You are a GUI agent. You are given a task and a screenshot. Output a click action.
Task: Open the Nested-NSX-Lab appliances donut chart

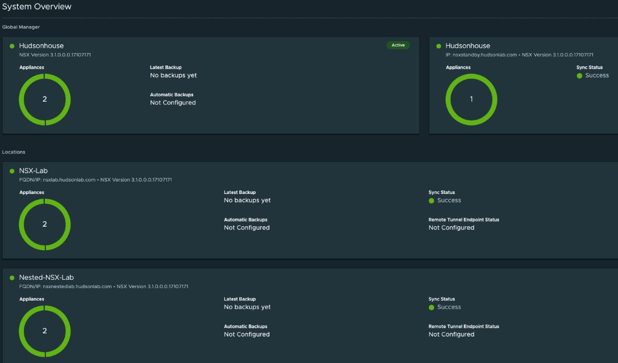(x=45, y=331)
